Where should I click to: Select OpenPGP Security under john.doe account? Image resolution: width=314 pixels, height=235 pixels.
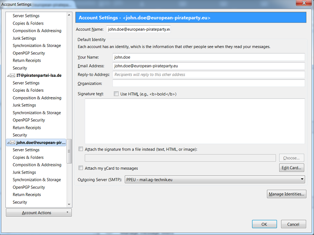(x=29, y=187)
